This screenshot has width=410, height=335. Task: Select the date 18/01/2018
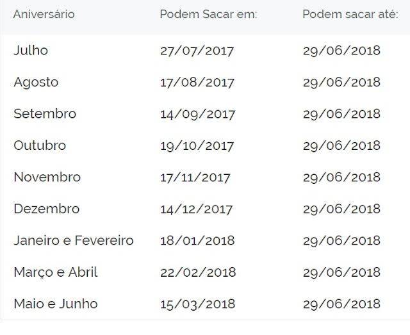click(197, 241)
